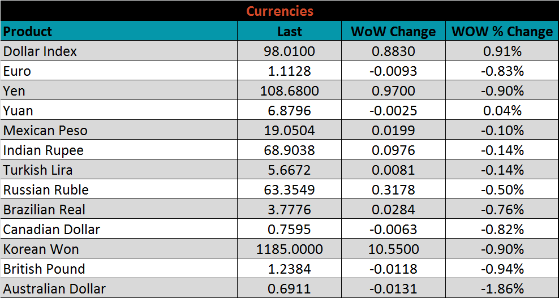The width and height of the screenshot is (559, 298).
Task: Select Australian Dollar percent change -1.86%
Action: coord(502,289)
